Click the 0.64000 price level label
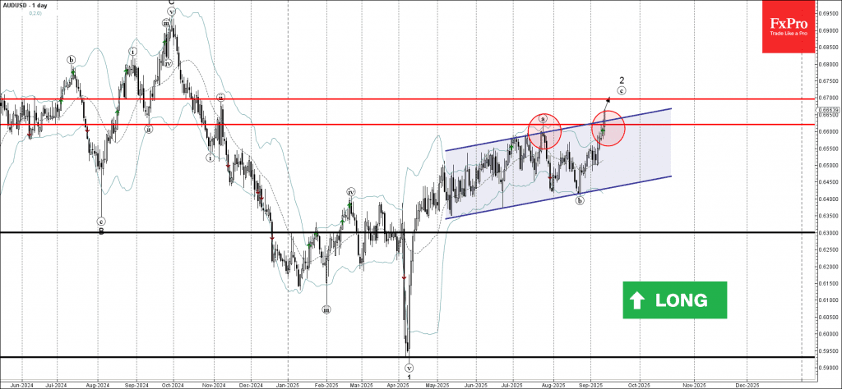 pyautogui.click(x=828, y=199)
